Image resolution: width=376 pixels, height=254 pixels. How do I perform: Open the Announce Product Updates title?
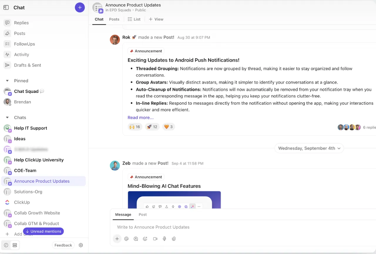[x=133, y=5]
